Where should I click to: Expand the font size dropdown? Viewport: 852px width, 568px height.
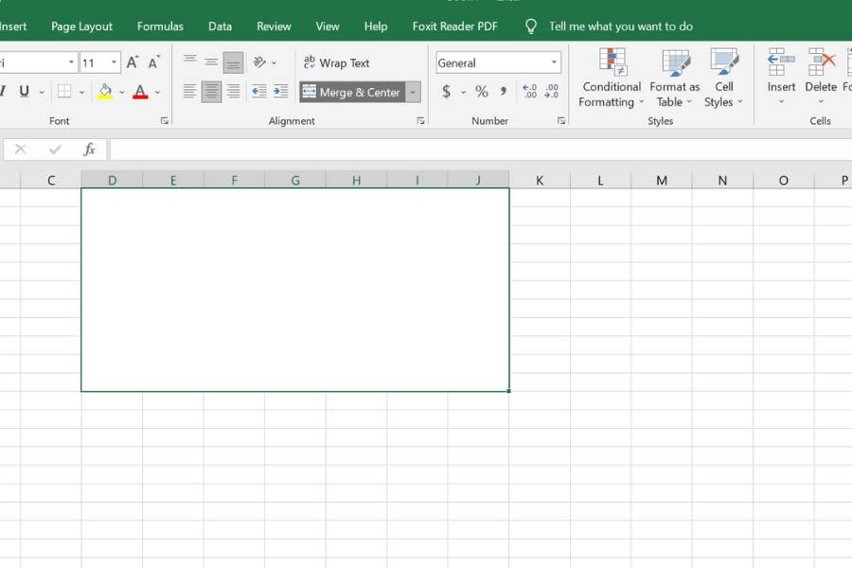(x=115, y=63)
